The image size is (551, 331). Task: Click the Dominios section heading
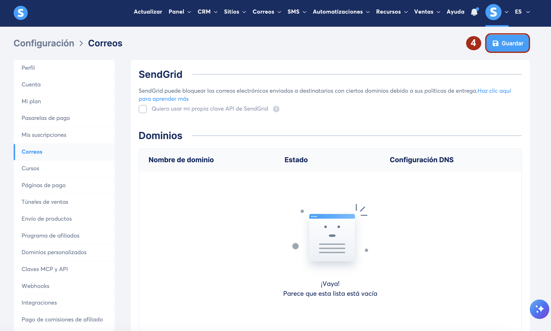point(160,136)
